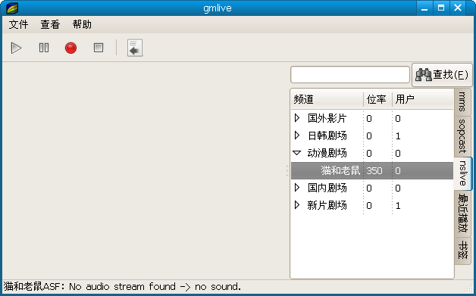
Task: Expand the 新片剧场 category
Action: pos(297,205)
